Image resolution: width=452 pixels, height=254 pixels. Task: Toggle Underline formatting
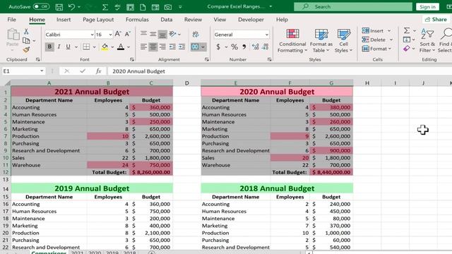point(68,47)
